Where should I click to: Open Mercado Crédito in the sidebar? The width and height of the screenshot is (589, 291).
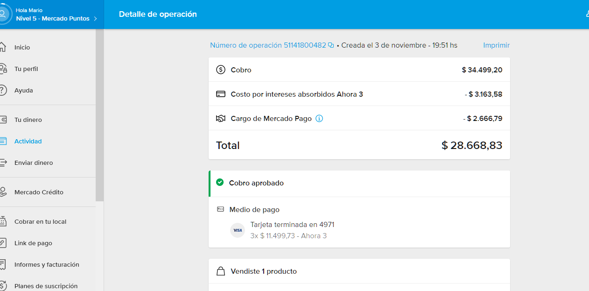tap(39, 192)
